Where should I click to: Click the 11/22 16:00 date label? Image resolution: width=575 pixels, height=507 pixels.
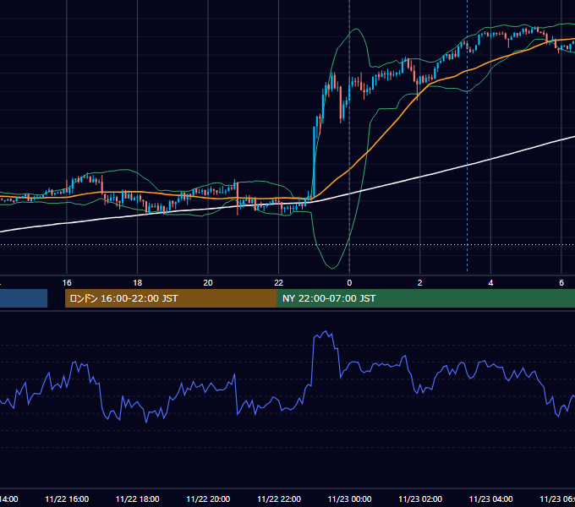pyautogui.click(x=67, y=499)
